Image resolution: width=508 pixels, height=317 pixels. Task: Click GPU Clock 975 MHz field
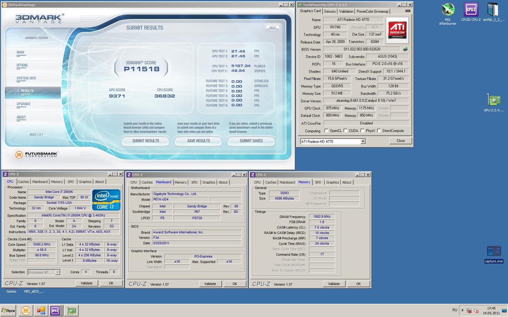[332, 108]
